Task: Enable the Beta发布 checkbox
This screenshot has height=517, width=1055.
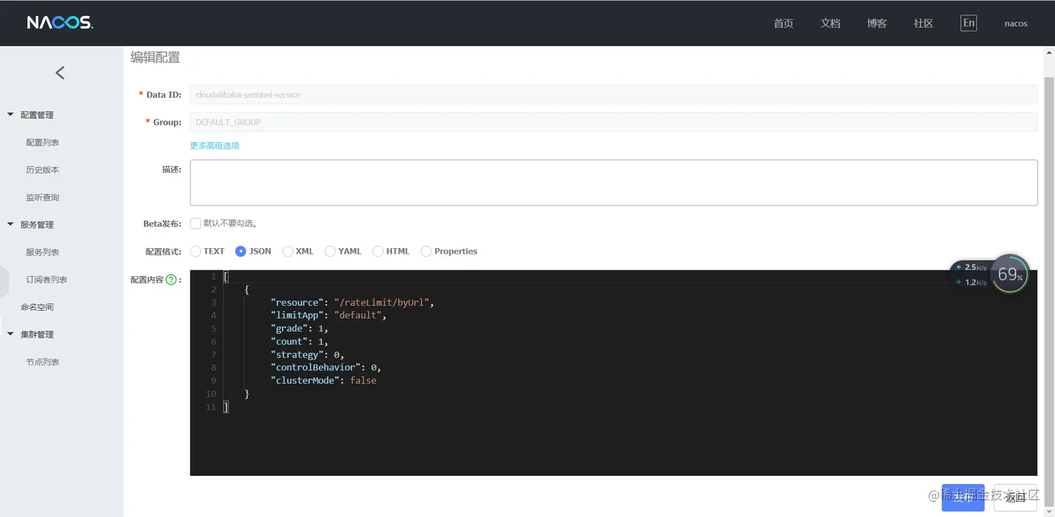Action: tap(195, 224)
